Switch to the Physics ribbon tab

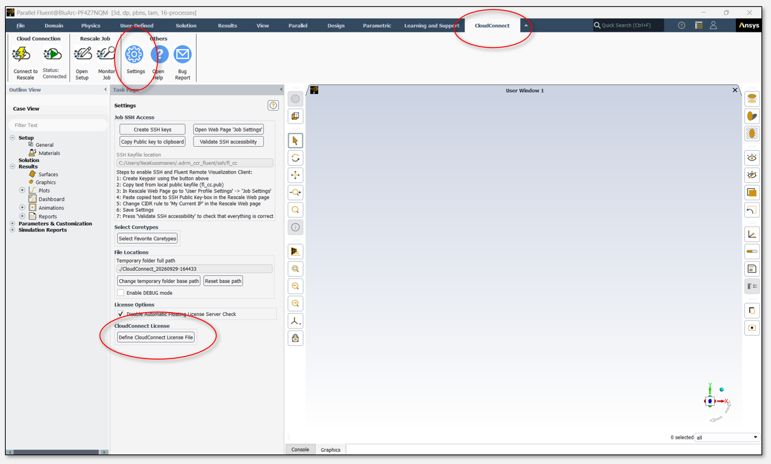(90, 25)
